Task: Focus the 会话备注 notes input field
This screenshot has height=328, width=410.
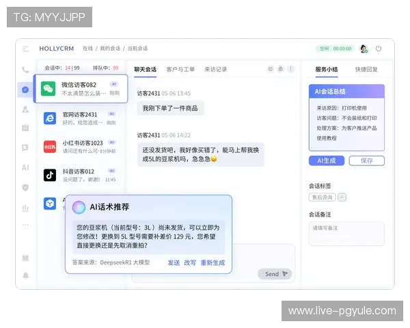Action: [x=346, y=234]
